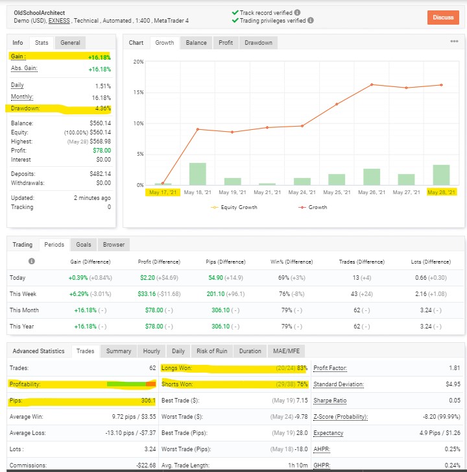
Task: Click the info icon in Periods table header
Action: point(32,261)
